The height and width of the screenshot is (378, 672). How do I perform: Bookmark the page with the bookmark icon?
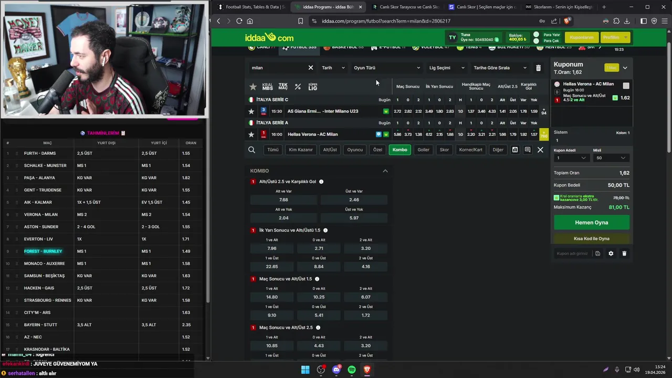300,21
